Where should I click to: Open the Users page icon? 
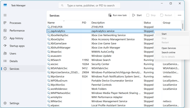(5, 54)
